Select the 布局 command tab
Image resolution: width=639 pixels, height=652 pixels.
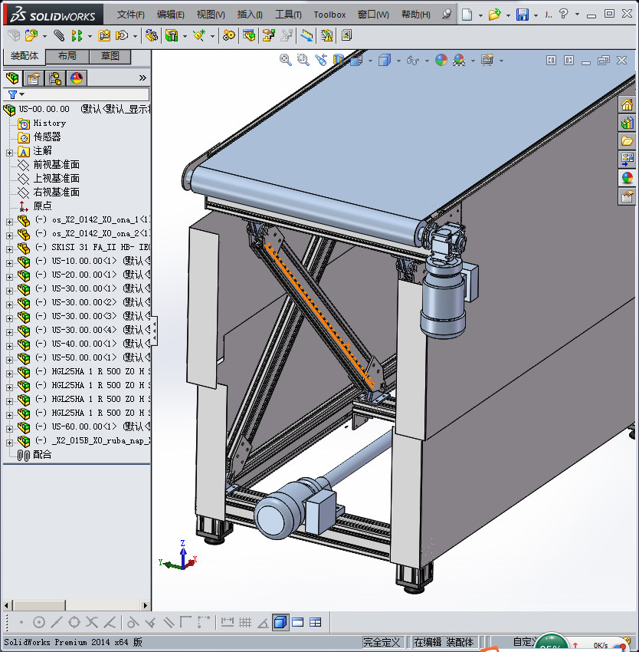(67, 56)
